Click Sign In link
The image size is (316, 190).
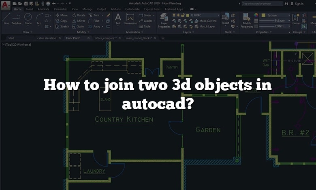[x=299, y=4]
